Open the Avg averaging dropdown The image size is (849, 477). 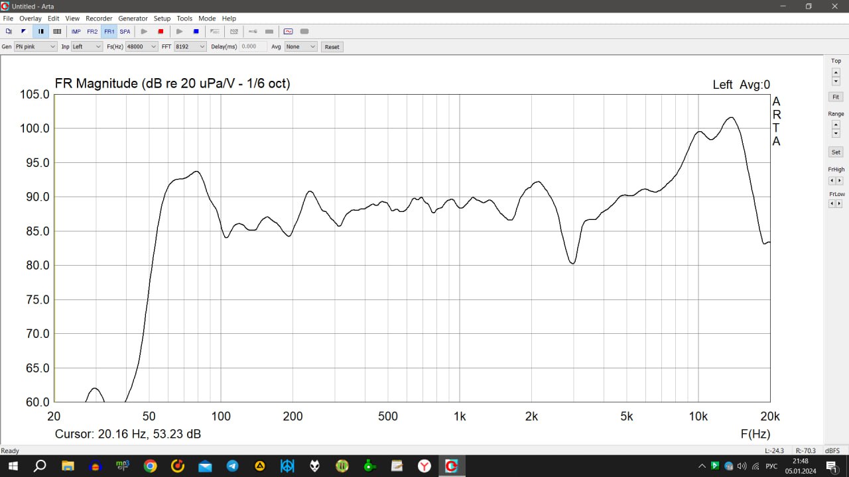(x=301, y=47)
